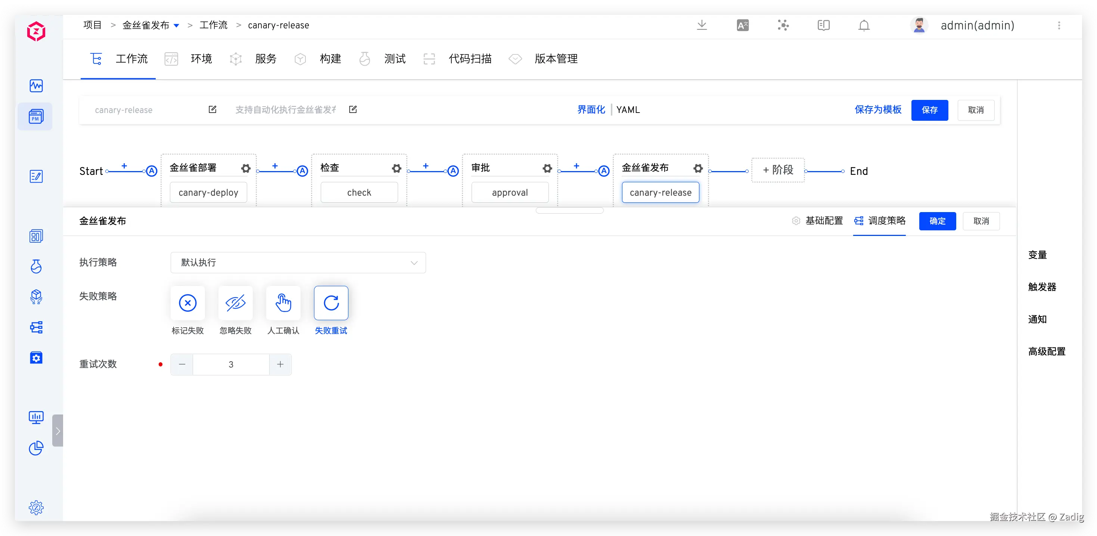Open 变量 in right panel
Screen dimensions: 1097x536
(1037, 255)
